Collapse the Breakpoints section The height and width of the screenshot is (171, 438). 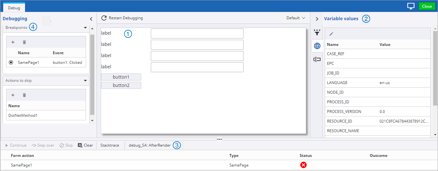pyautogui.click(x=85, y=28)
